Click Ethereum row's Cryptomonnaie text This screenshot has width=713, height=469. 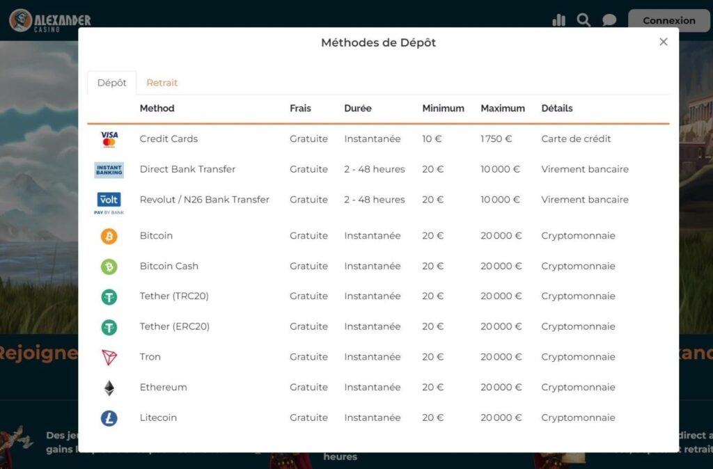[x=578, y=387]
